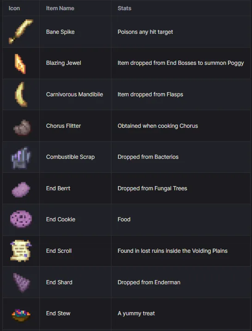Click the Bane Spike sword icon

21,31
